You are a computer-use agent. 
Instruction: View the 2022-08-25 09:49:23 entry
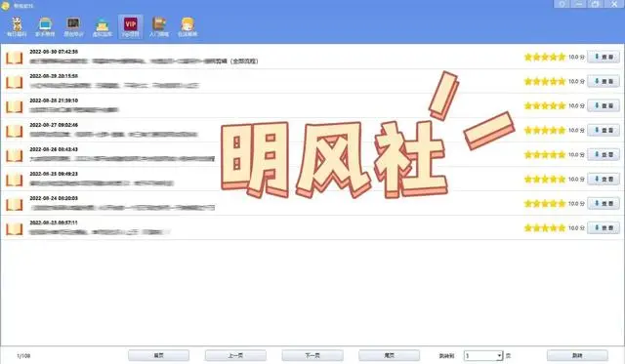pyautogui.click(x=604, y=180)
